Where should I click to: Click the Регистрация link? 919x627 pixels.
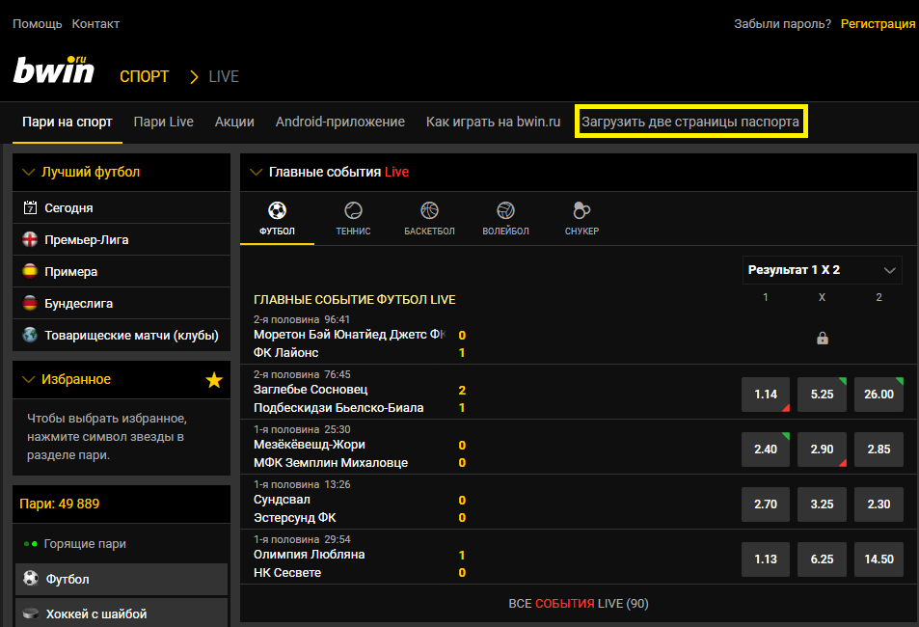(x=878, y=23)
